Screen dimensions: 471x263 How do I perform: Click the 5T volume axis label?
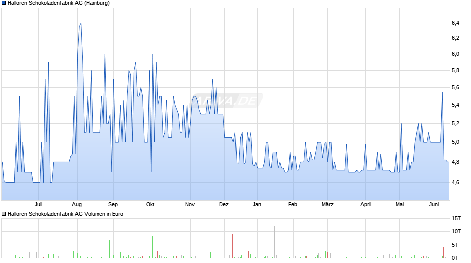pos(455,245)
